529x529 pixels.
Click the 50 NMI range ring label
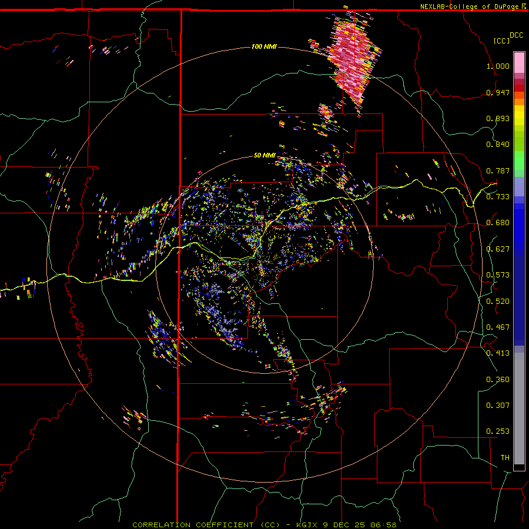(265, 156)
